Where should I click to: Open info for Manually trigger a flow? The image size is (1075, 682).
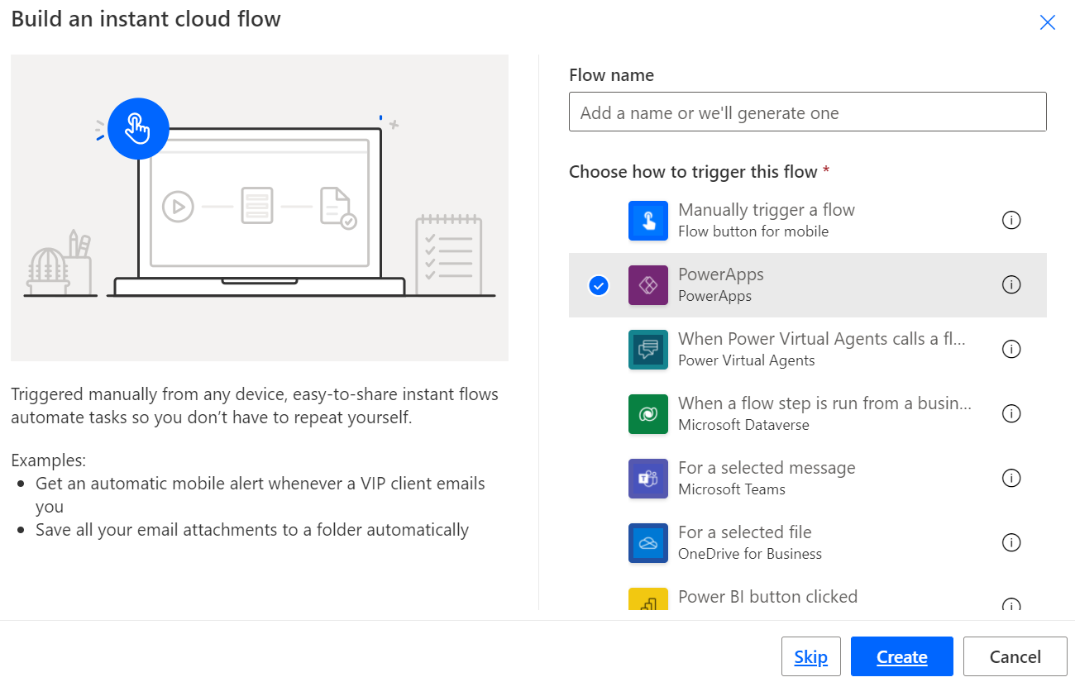pos(1011,220)
